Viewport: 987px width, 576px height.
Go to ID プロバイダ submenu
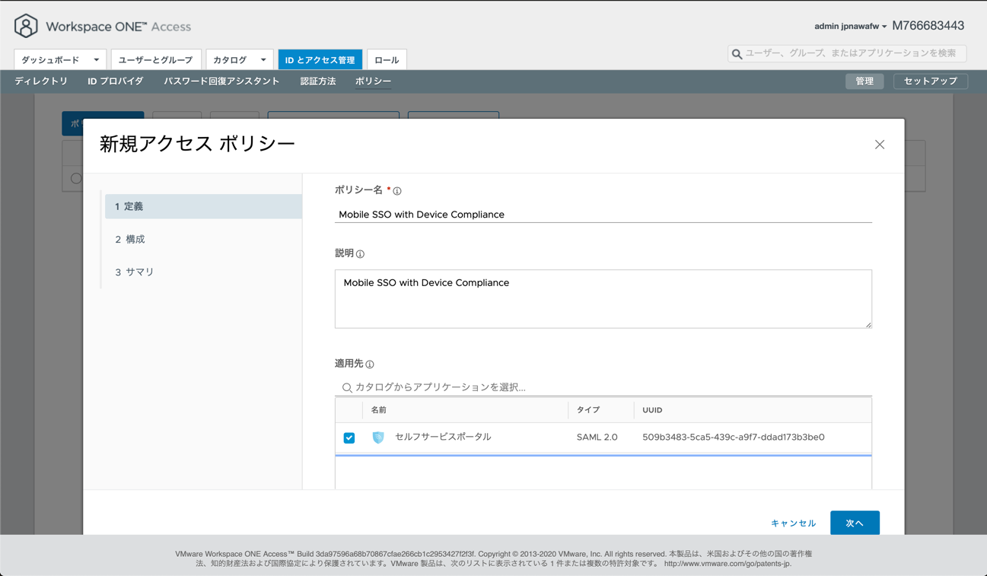coord(116,81)
